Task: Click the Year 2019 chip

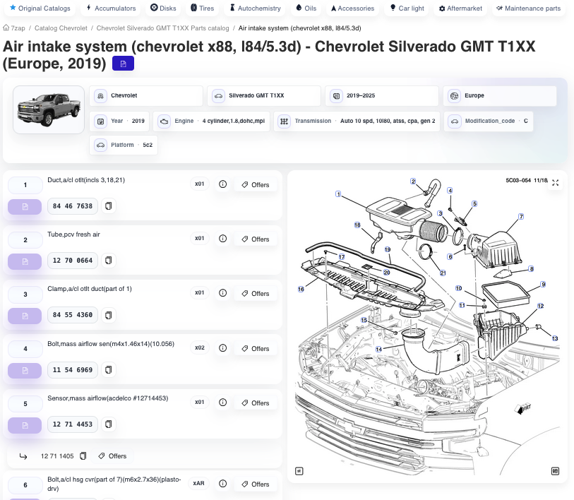Action: (x=119, y=121)
